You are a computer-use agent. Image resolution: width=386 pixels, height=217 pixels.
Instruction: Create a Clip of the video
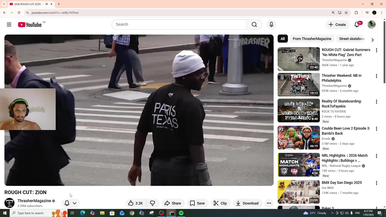tap(220, 203)
